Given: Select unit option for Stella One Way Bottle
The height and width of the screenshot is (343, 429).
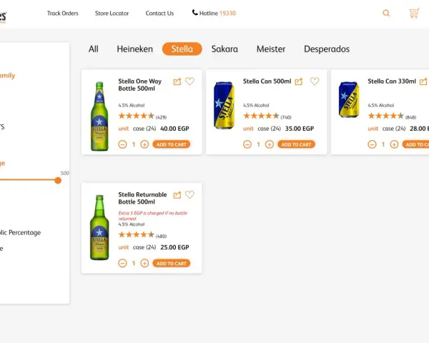Looking at the screenshot, I should pyautogui.click(x=124, y=129).
